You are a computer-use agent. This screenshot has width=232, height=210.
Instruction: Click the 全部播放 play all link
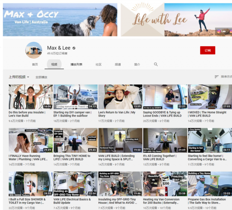41,77
